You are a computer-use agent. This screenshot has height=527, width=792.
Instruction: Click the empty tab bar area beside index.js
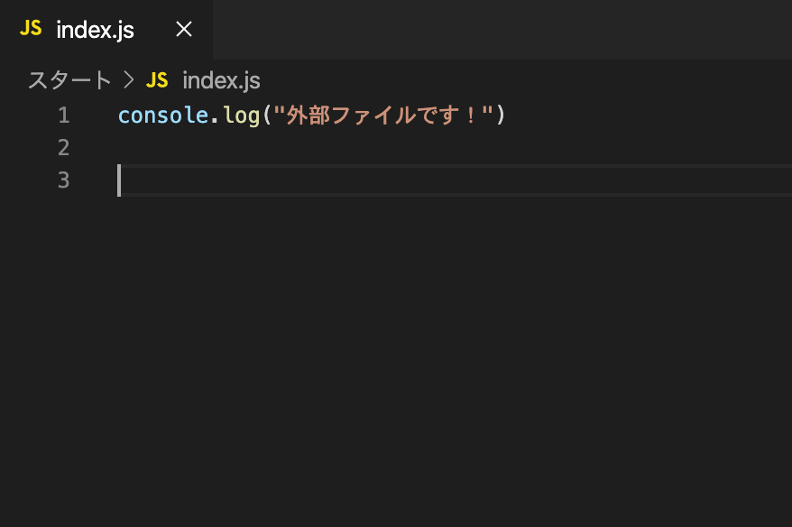[502, 29]
